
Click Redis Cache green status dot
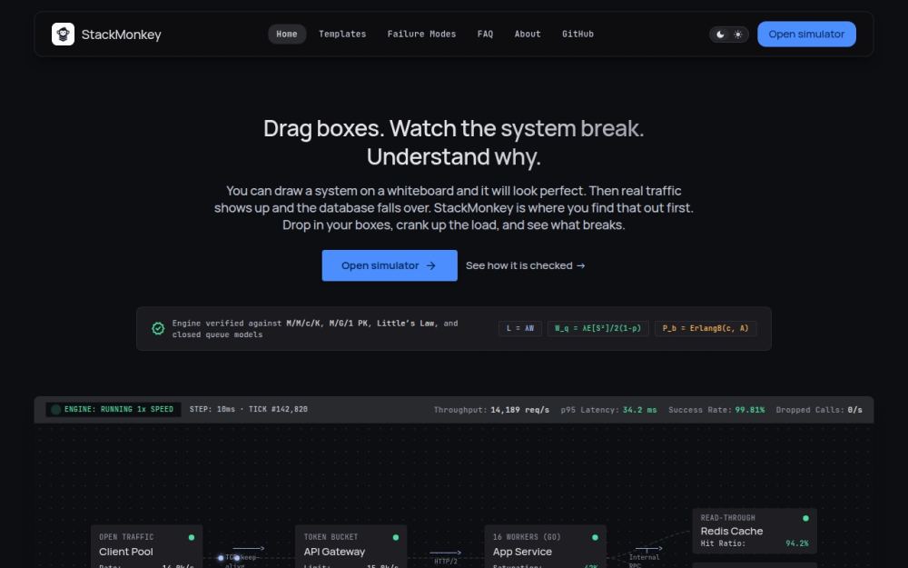point(805,518)
